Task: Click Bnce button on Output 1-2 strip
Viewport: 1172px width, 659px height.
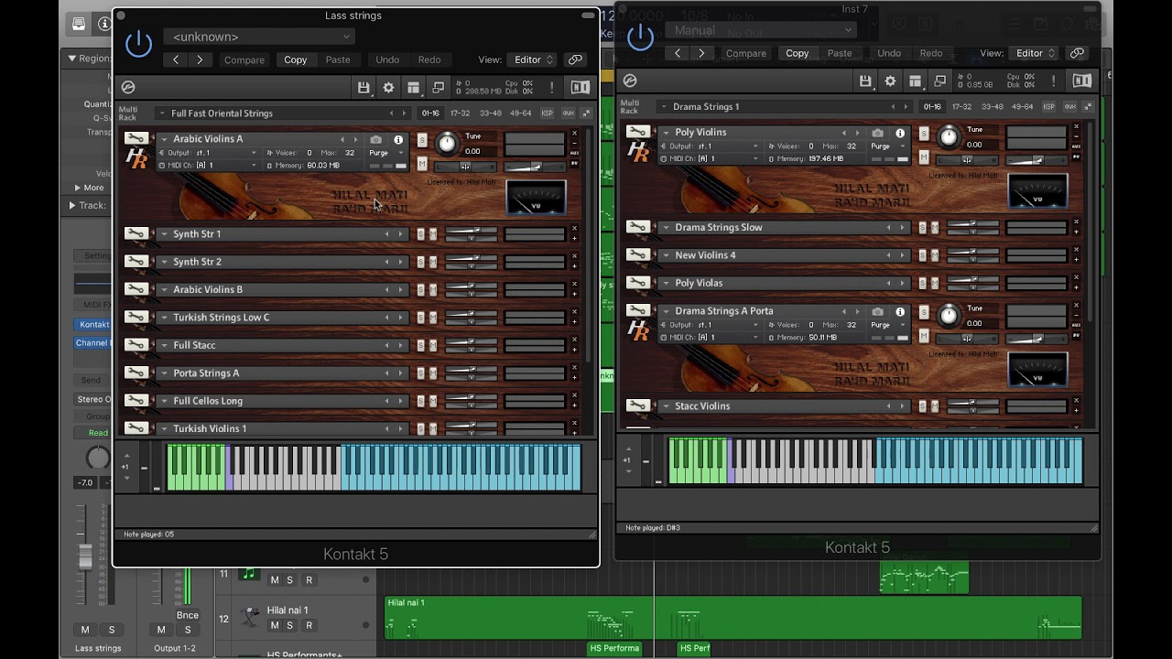Action: 188,615
